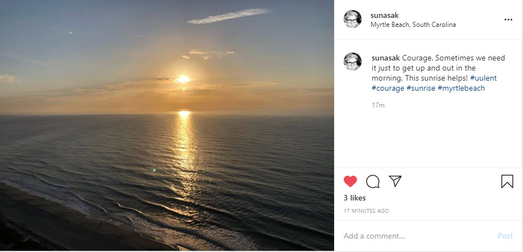Open comments via speech bubble icon
Image resolution: width=523 pixels, height=252 pixels.
pos(373,181)
